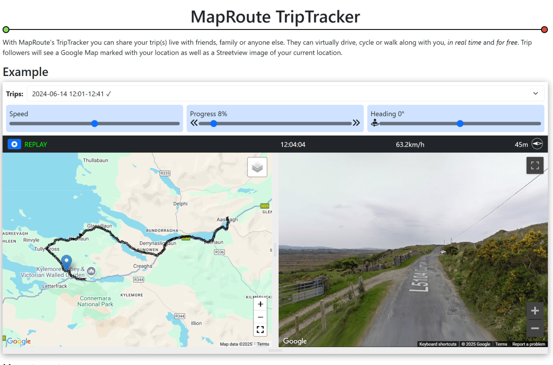Click the Thullabaun place label on map

[x=94, y=160]
